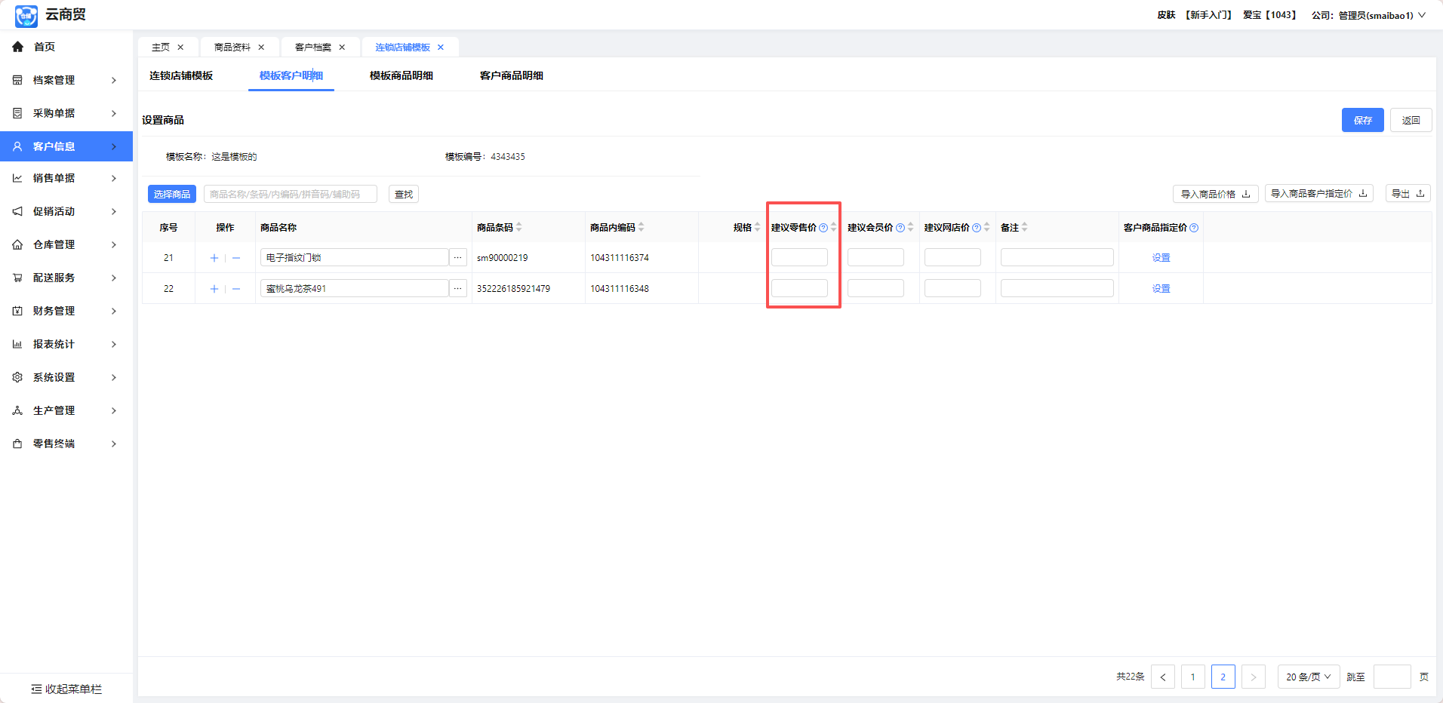Click the 客户信息 person icon
Viewport: 1443px width, 703px height.
pyautogui.click(x=17, y=146)
